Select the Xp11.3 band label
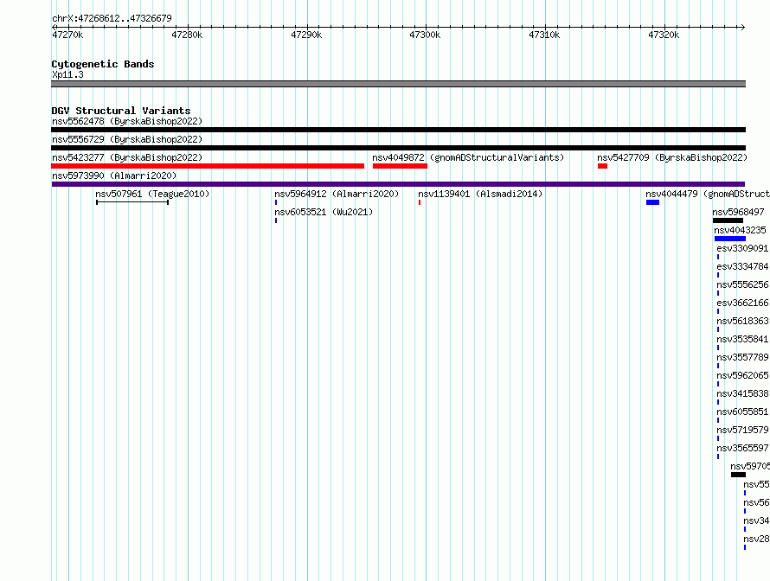The height and width of the screenshot is (581, 770). [x=67, y=74]
